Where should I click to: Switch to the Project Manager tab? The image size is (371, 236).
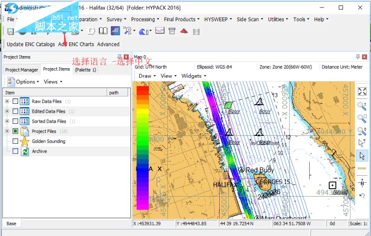click(21, 70)
